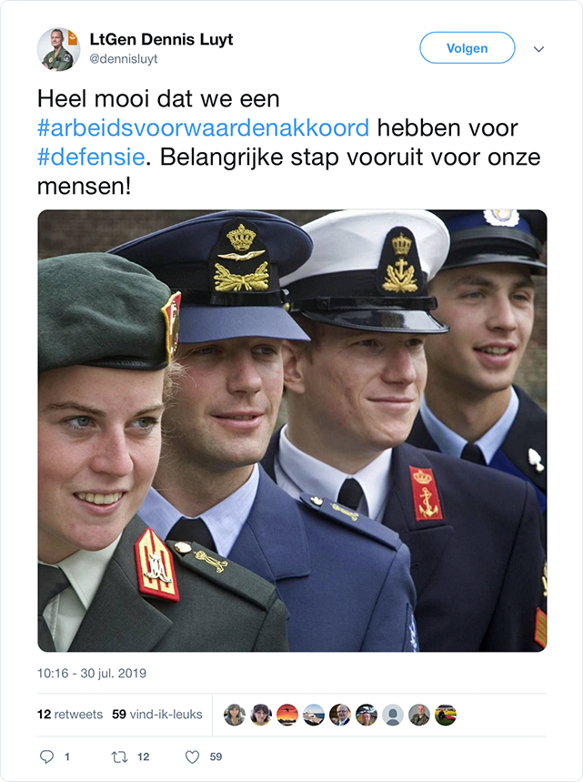Open the #arbeidsvoorwaardenakkoord hashtag

click(x=204, y=127)
